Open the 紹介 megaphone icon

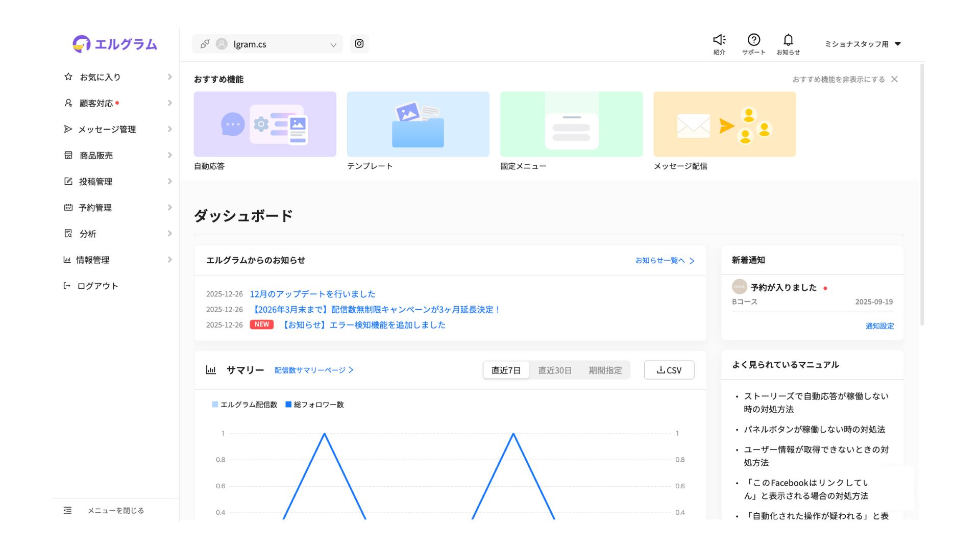719,40
